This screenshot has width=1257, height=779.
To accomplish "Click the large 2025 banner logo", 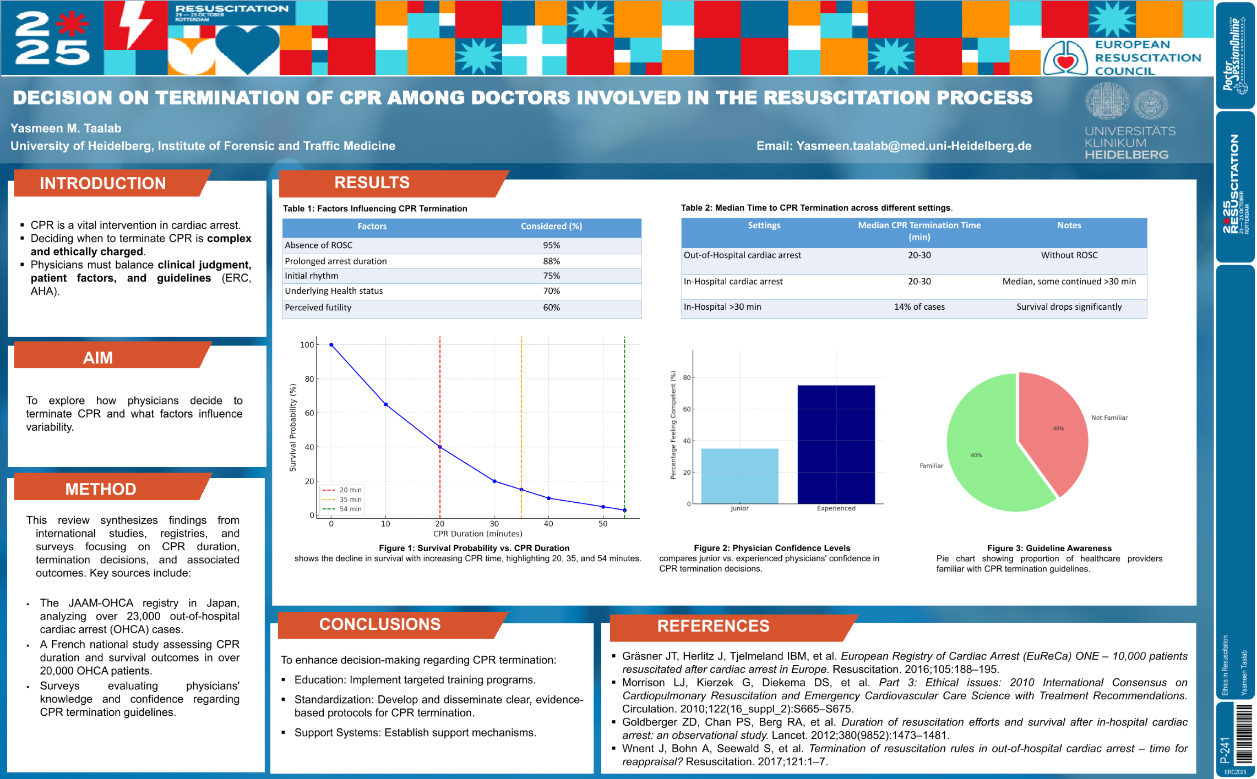I will [x=51, y=39].
